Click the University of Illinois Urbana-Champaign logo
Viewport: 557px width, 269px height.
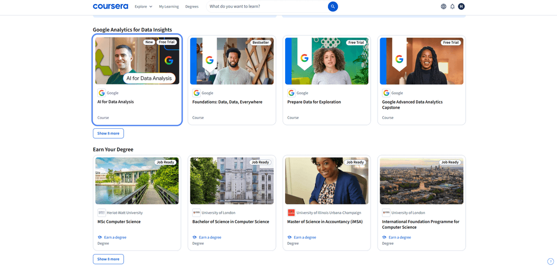pos(291,213)
